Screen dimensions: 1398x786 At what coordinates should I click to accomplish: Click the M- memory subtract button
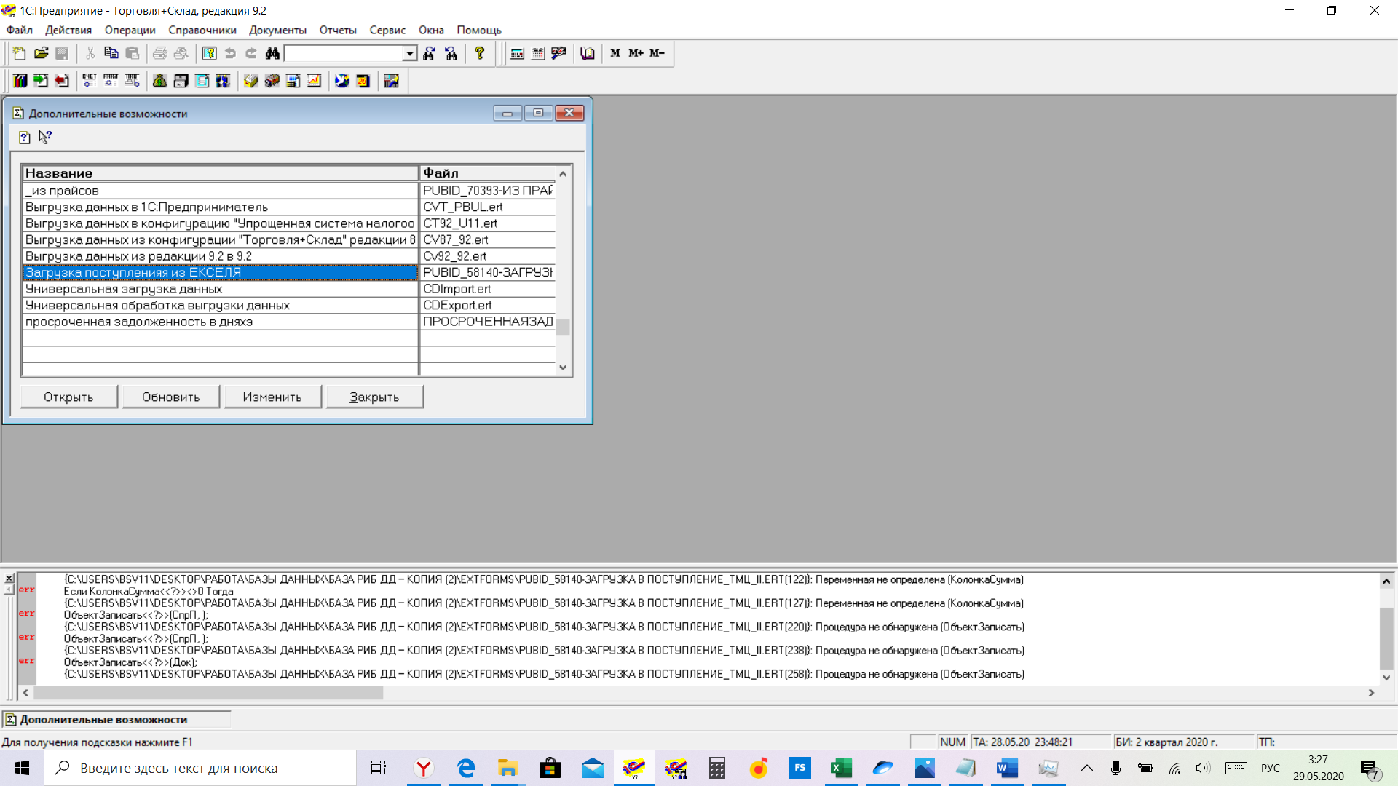tap(657, 53)
